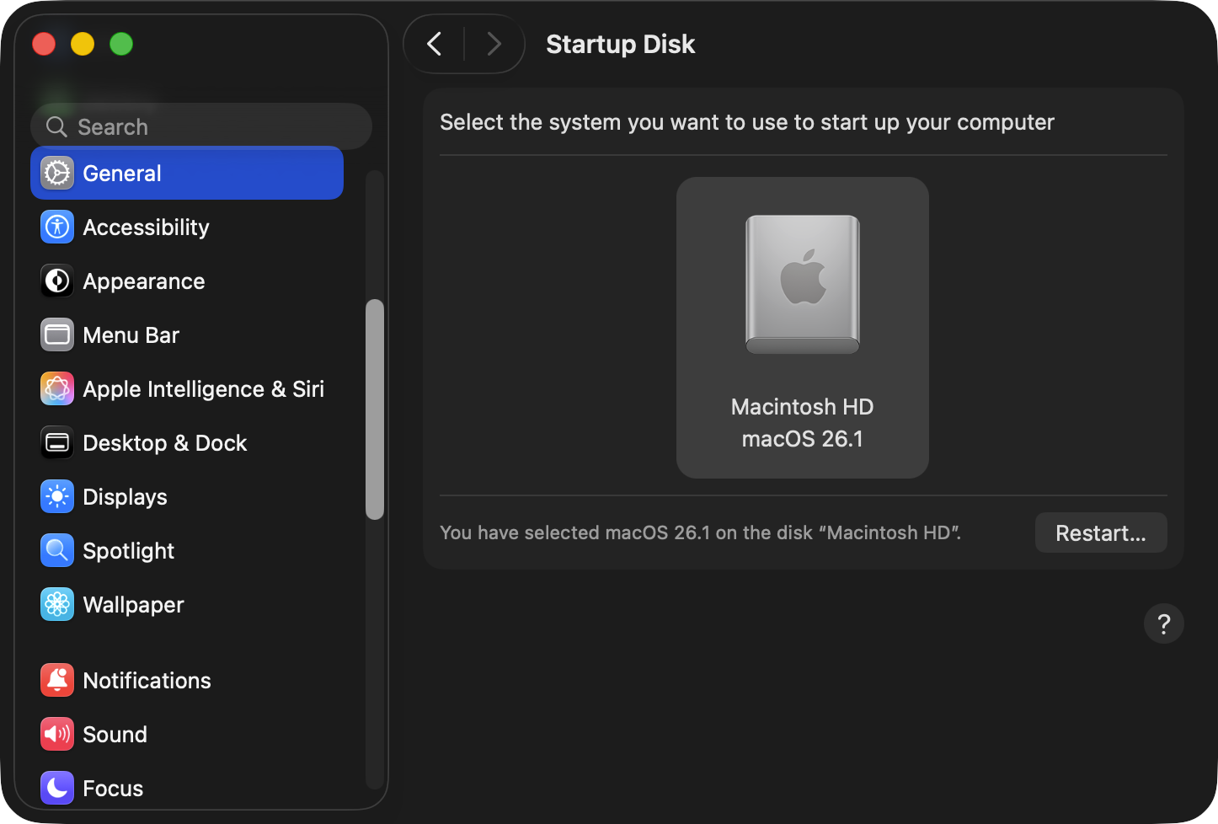Open Spotlight settings
Viewport: 1218px width, 824px height.
[x=187, y=550]
